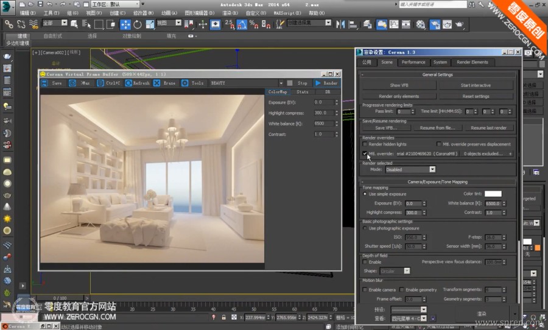
Task: Open the Tools icon in Corona VFB
Action: tap(184, 83)
